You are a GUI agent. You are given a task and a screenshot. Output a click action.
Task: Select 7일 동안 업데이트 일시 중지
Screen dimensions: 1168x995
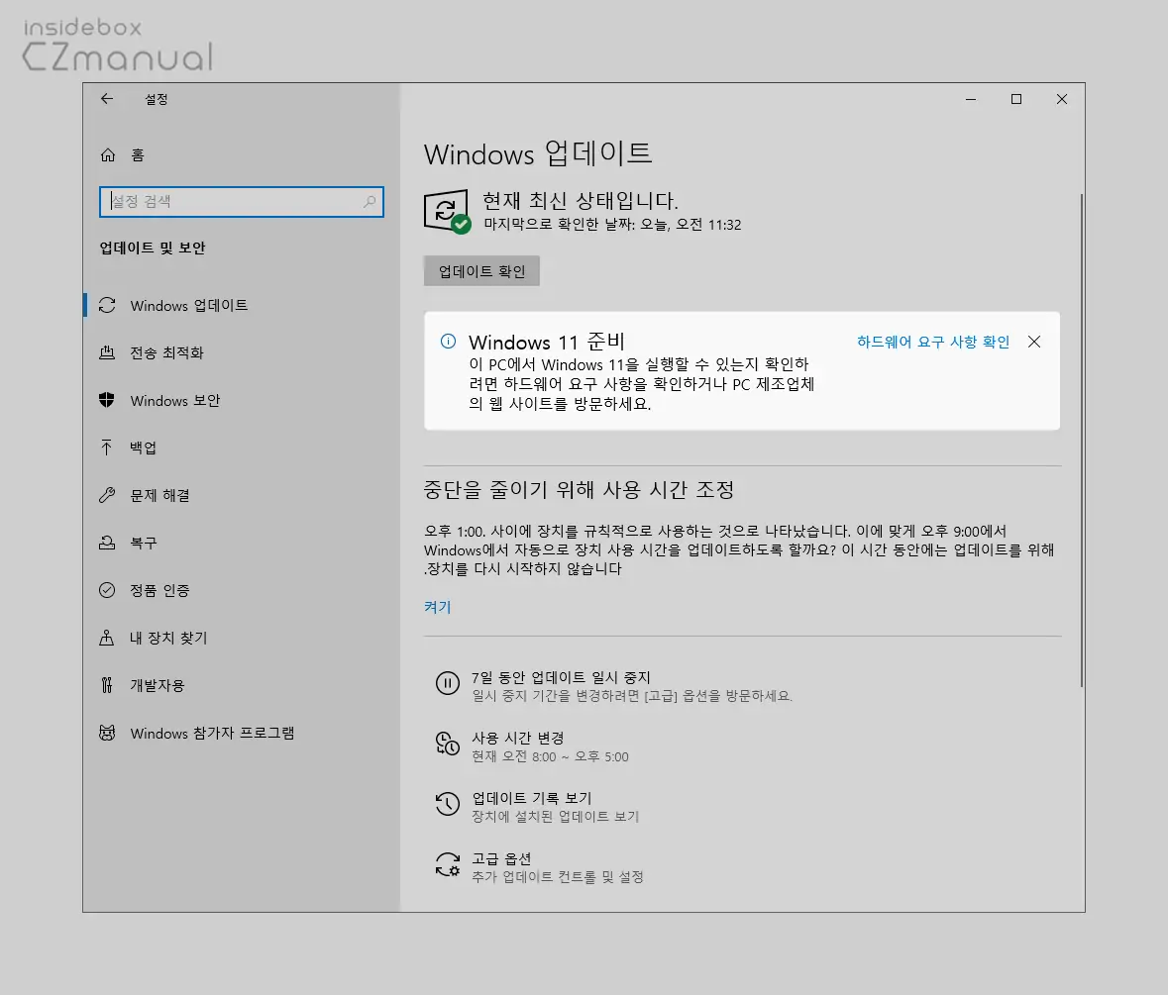click(614, 685)
